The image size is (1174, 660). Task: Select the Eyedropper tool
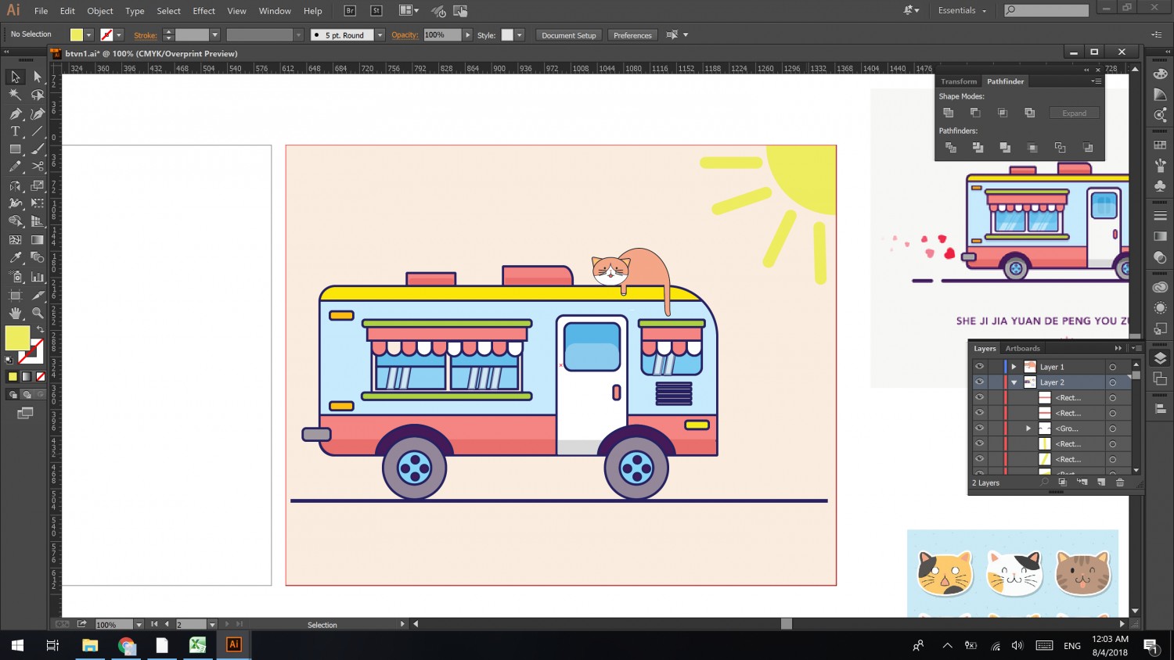click(15, 257)
